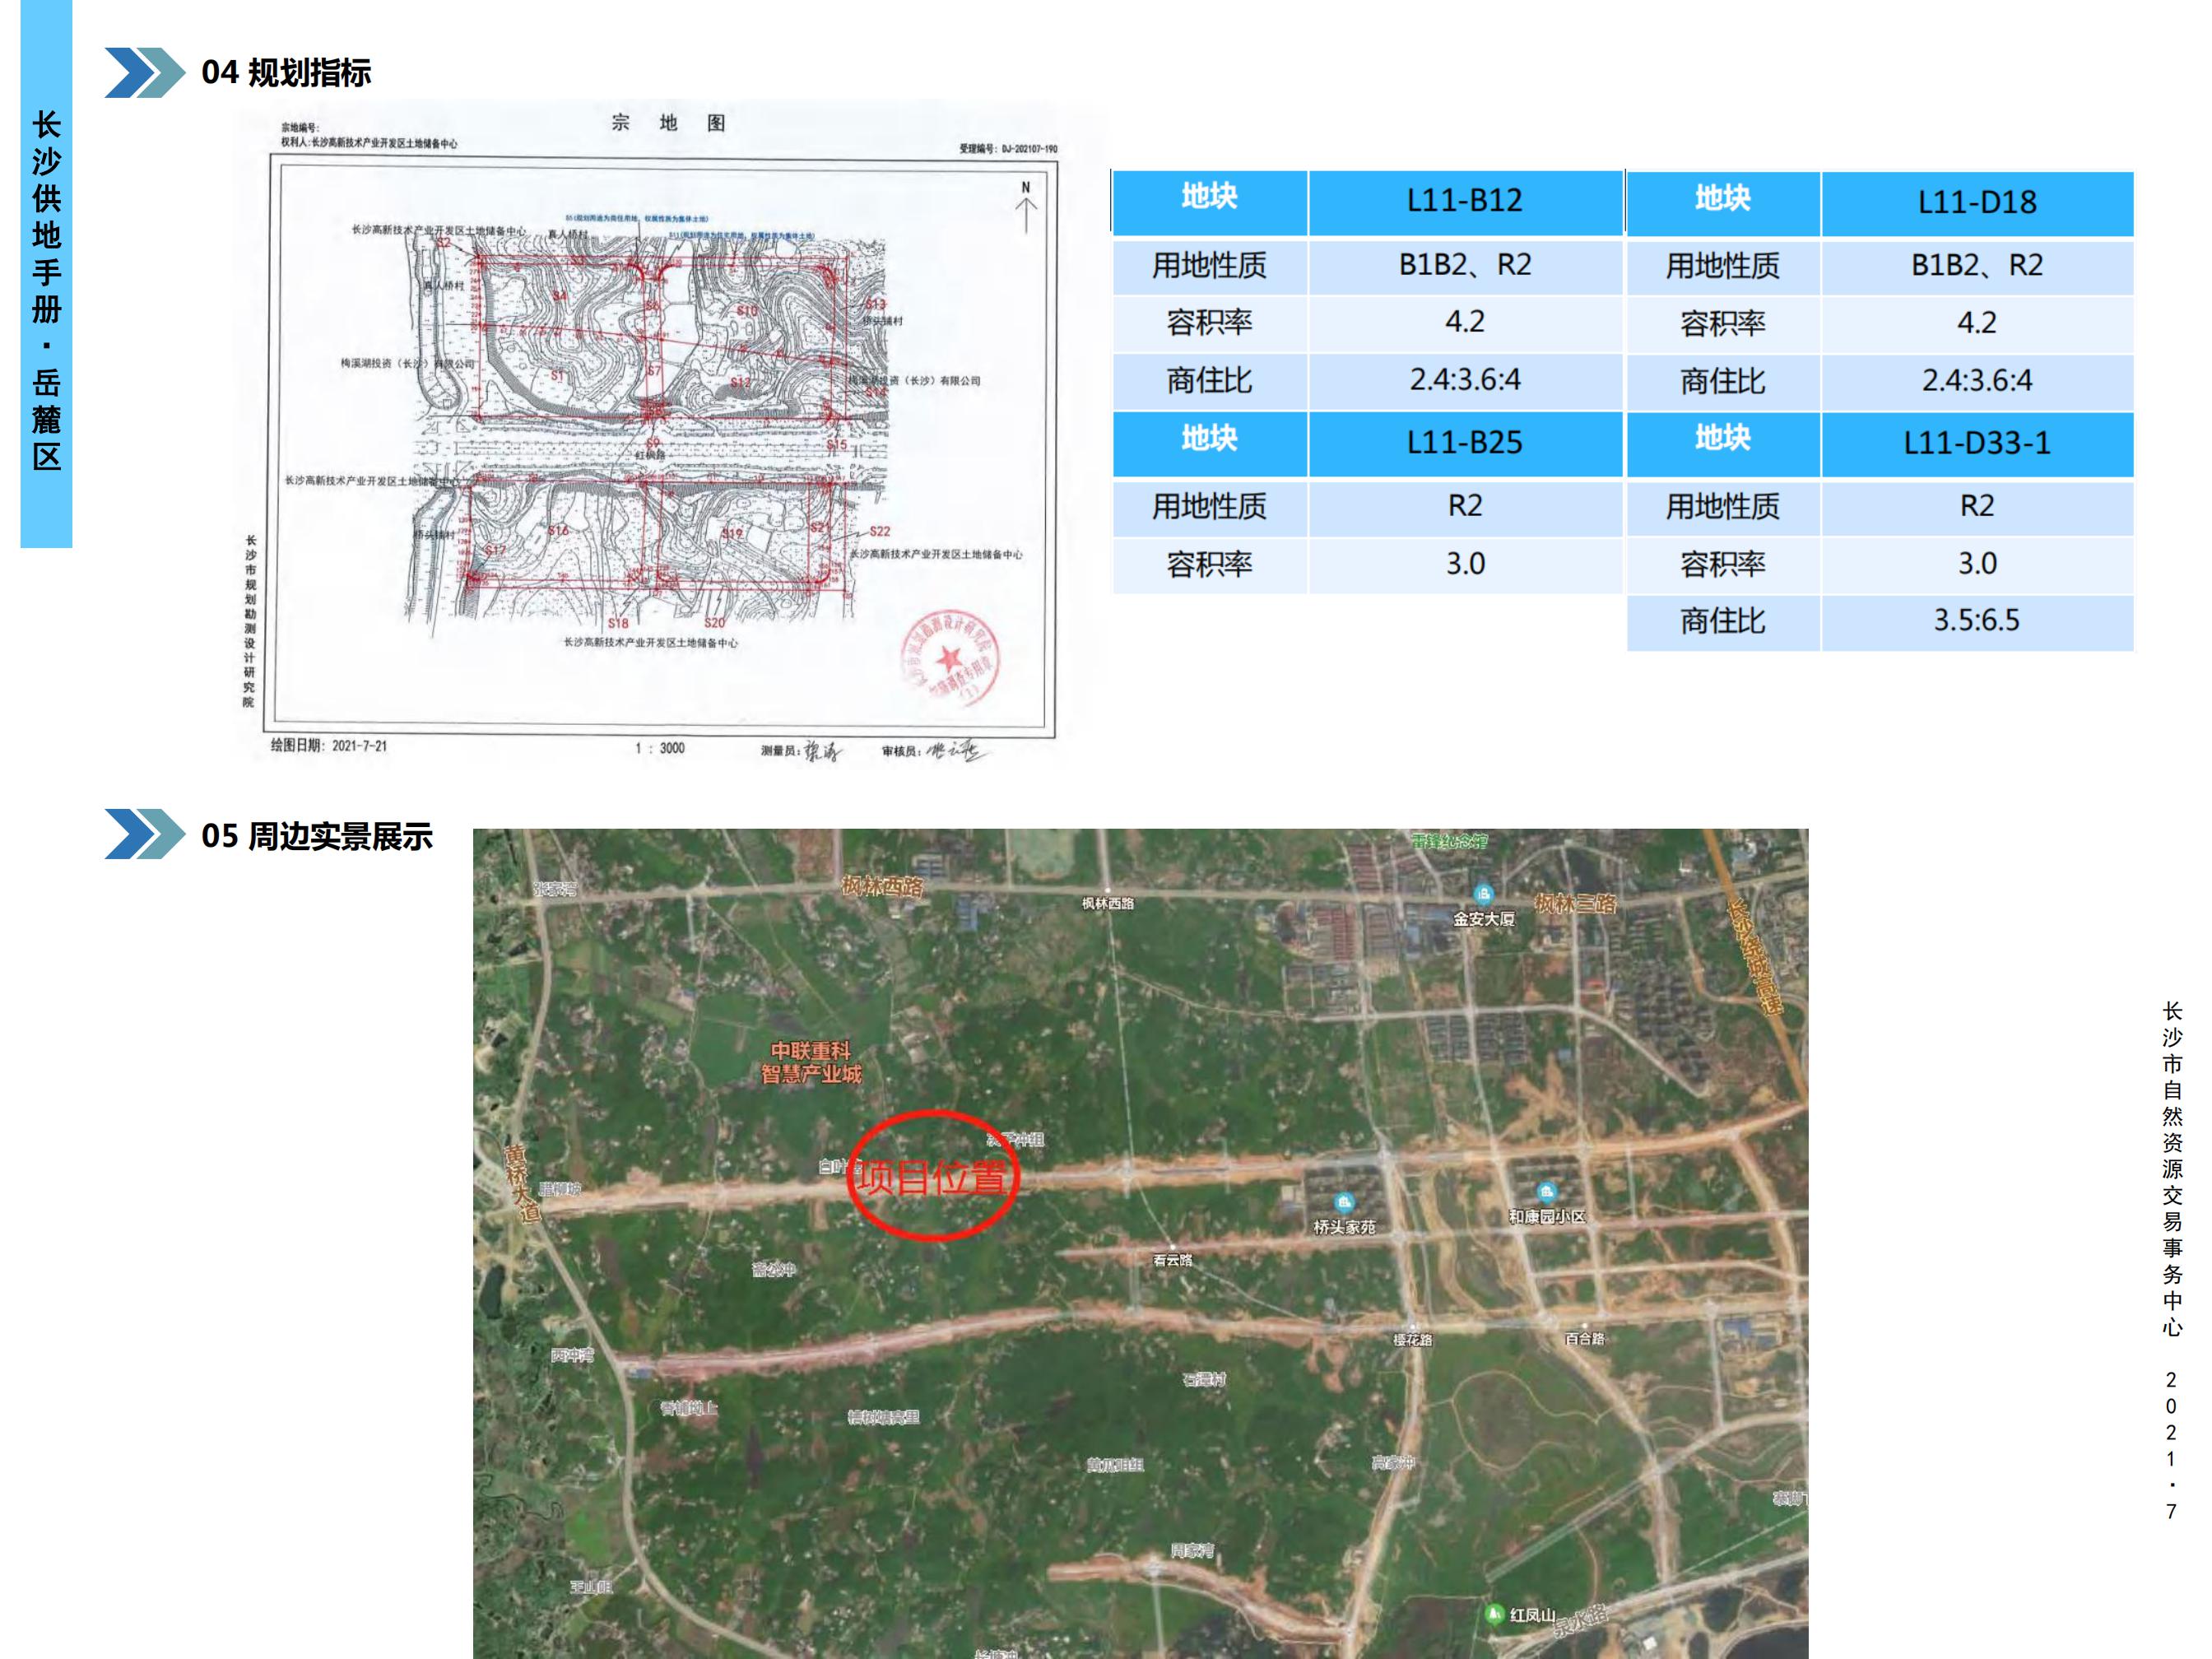
Task: Click the S20 boundary point label
Action: click(714, 622)
